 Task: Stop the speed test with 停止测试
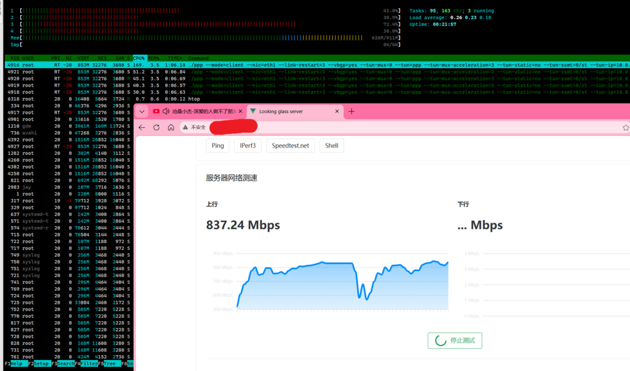(x=455, y=340)
